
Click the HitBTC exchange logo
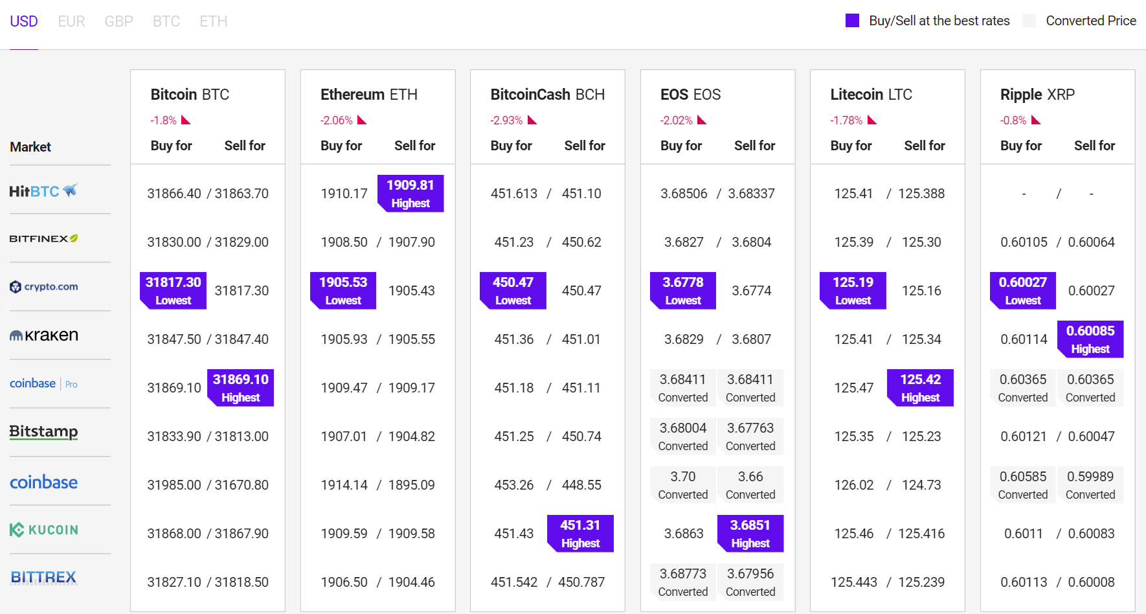click(x=43, y=191)
